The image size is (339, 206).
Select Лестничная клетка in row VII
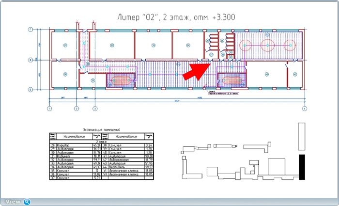(126, 174)
